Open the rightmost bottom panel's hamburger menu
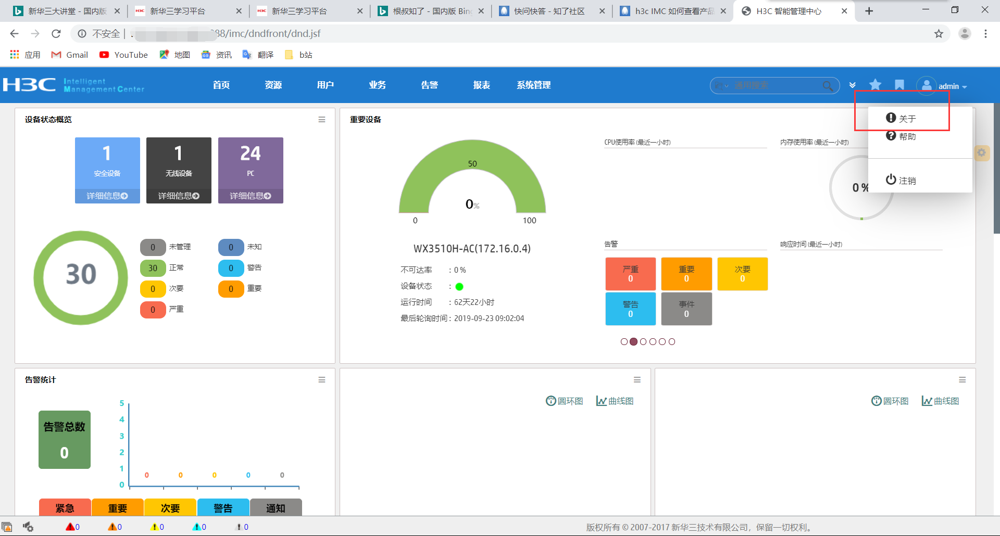1000x536 pixels. click(963, 380)
